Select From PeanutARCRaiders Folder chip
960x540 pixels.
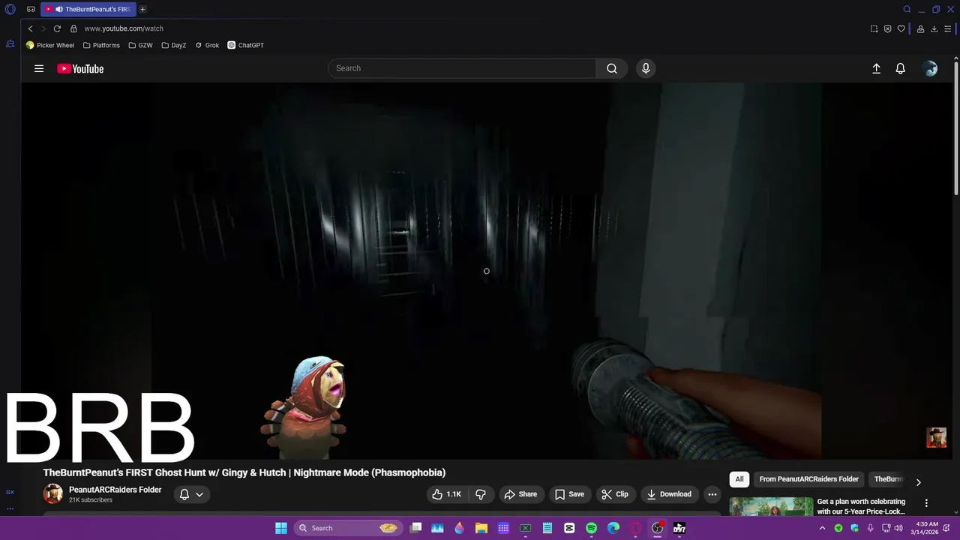tap(808, 479)
